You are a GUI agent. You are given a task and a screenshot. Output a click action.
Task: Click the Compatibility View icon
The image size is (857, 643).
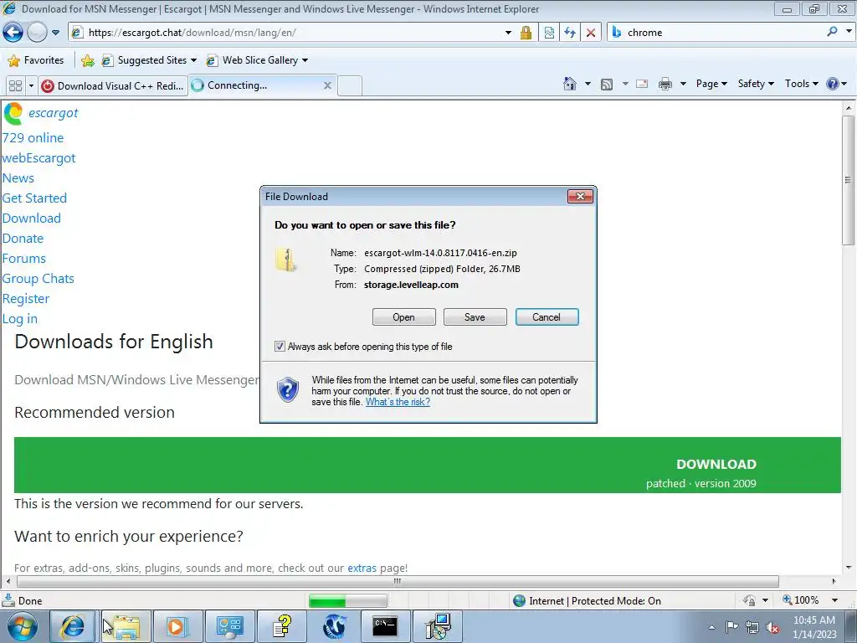pyautogui.click(x=549, y=33)
